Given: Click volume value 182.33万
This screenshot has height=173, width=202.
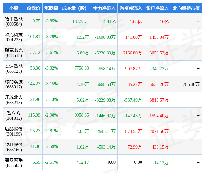Looking at the screenshot, I should [x=81, y=21].
